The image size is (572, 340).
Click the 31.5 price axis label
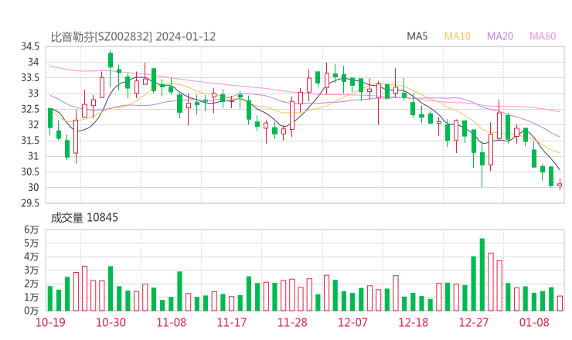click(x=30, y=141)
